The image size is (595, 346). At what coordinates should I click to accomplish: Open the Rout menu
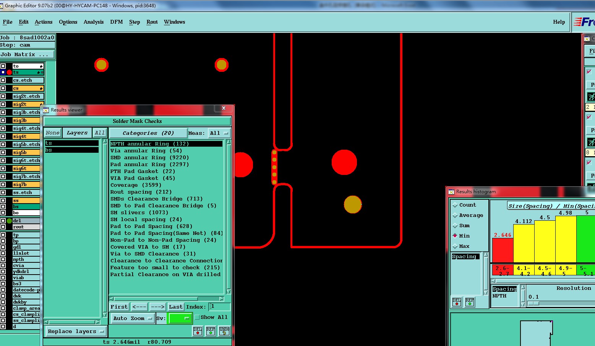click(152, 22)
